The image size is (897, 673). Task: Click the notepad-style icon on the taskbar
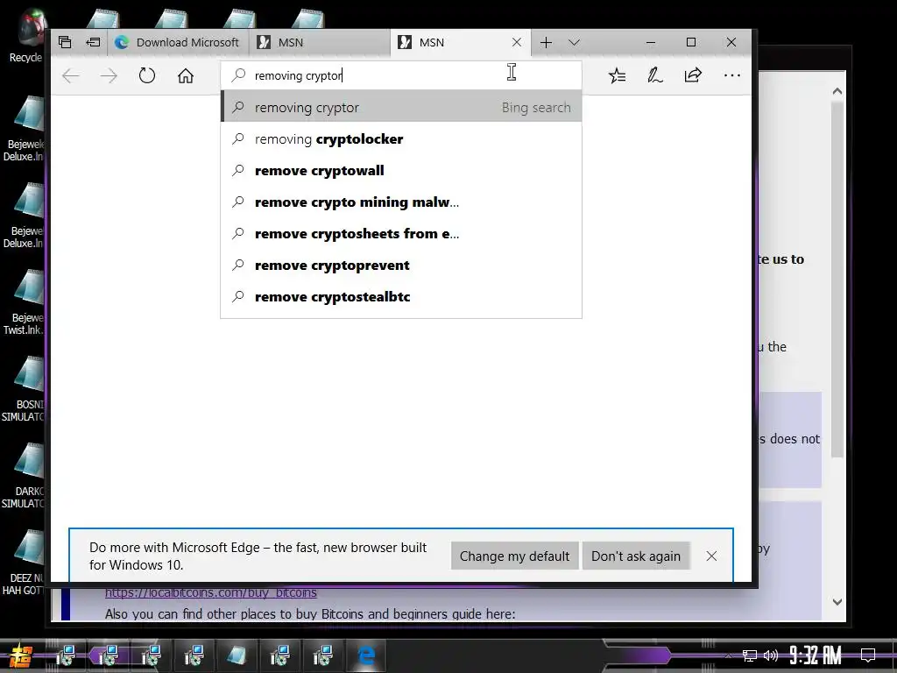point(237,655)
